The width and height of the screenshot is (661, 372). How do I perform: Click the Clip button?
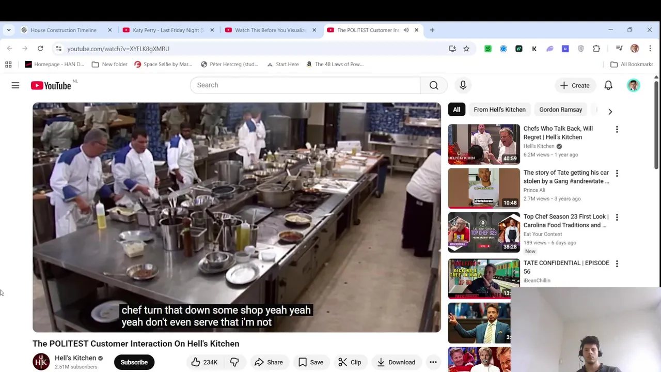350,362
